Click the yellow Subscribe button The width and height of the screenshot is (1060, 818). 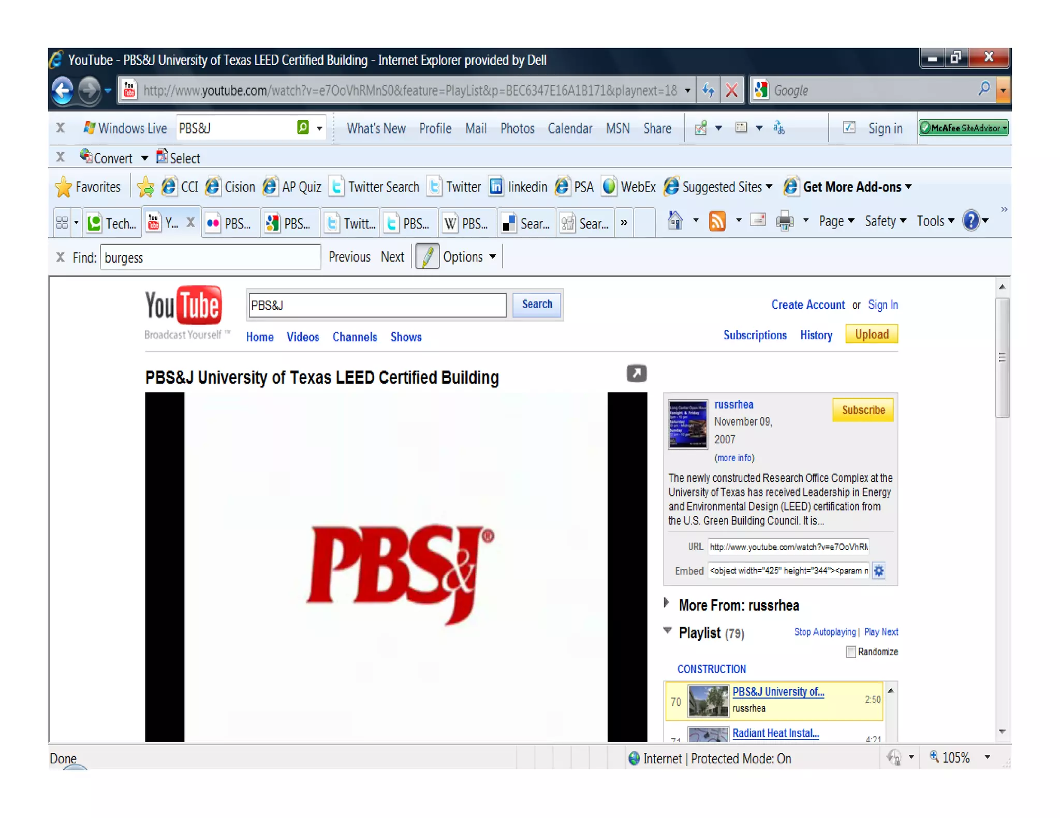coord(863,410)
